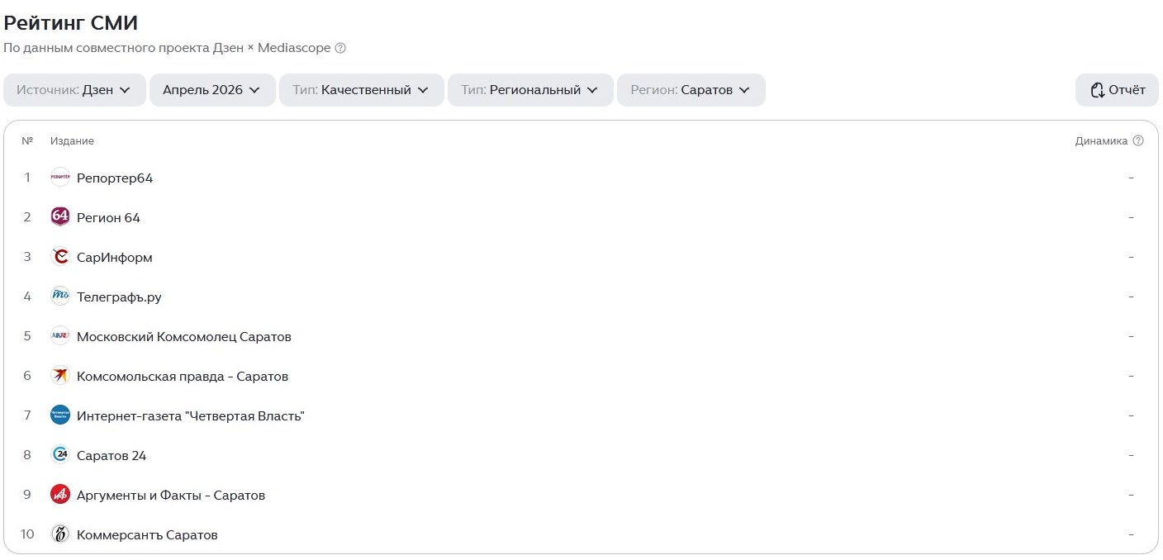Click the Отчёт download button
The height and width of the screenshot is (560, 1163).
[x=1118, y=90]
